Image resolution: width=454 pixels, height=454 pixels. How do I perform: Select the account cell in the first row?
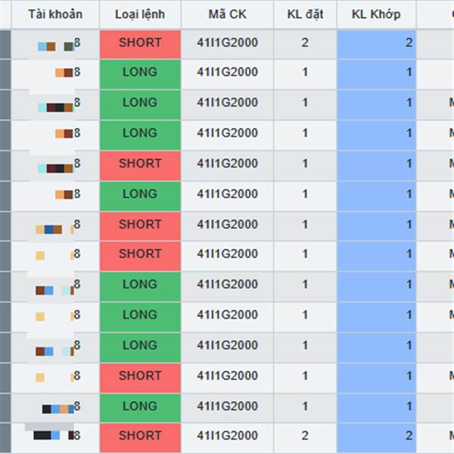[55, 45]
